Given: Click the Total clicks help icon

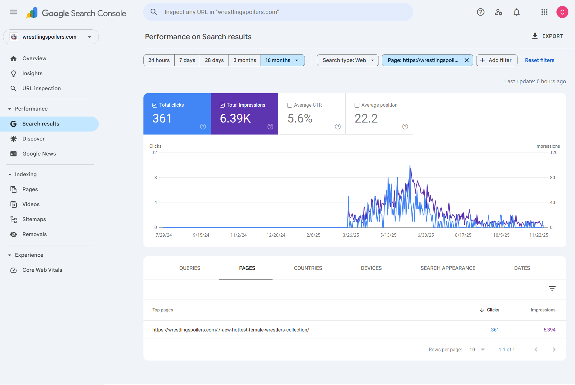Looking at the screenshot, I should 203,127.
